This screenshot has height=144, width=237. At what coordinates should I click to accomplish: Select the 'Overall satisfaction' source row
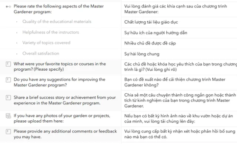coord(60,54)
